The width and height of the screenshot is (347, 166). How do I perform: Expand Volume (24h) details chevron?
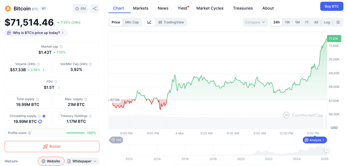point(43,70)
